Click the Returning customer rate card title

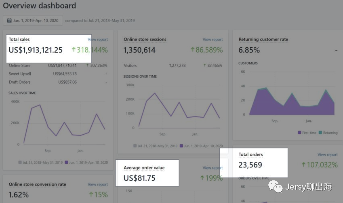tap(263, 40)
